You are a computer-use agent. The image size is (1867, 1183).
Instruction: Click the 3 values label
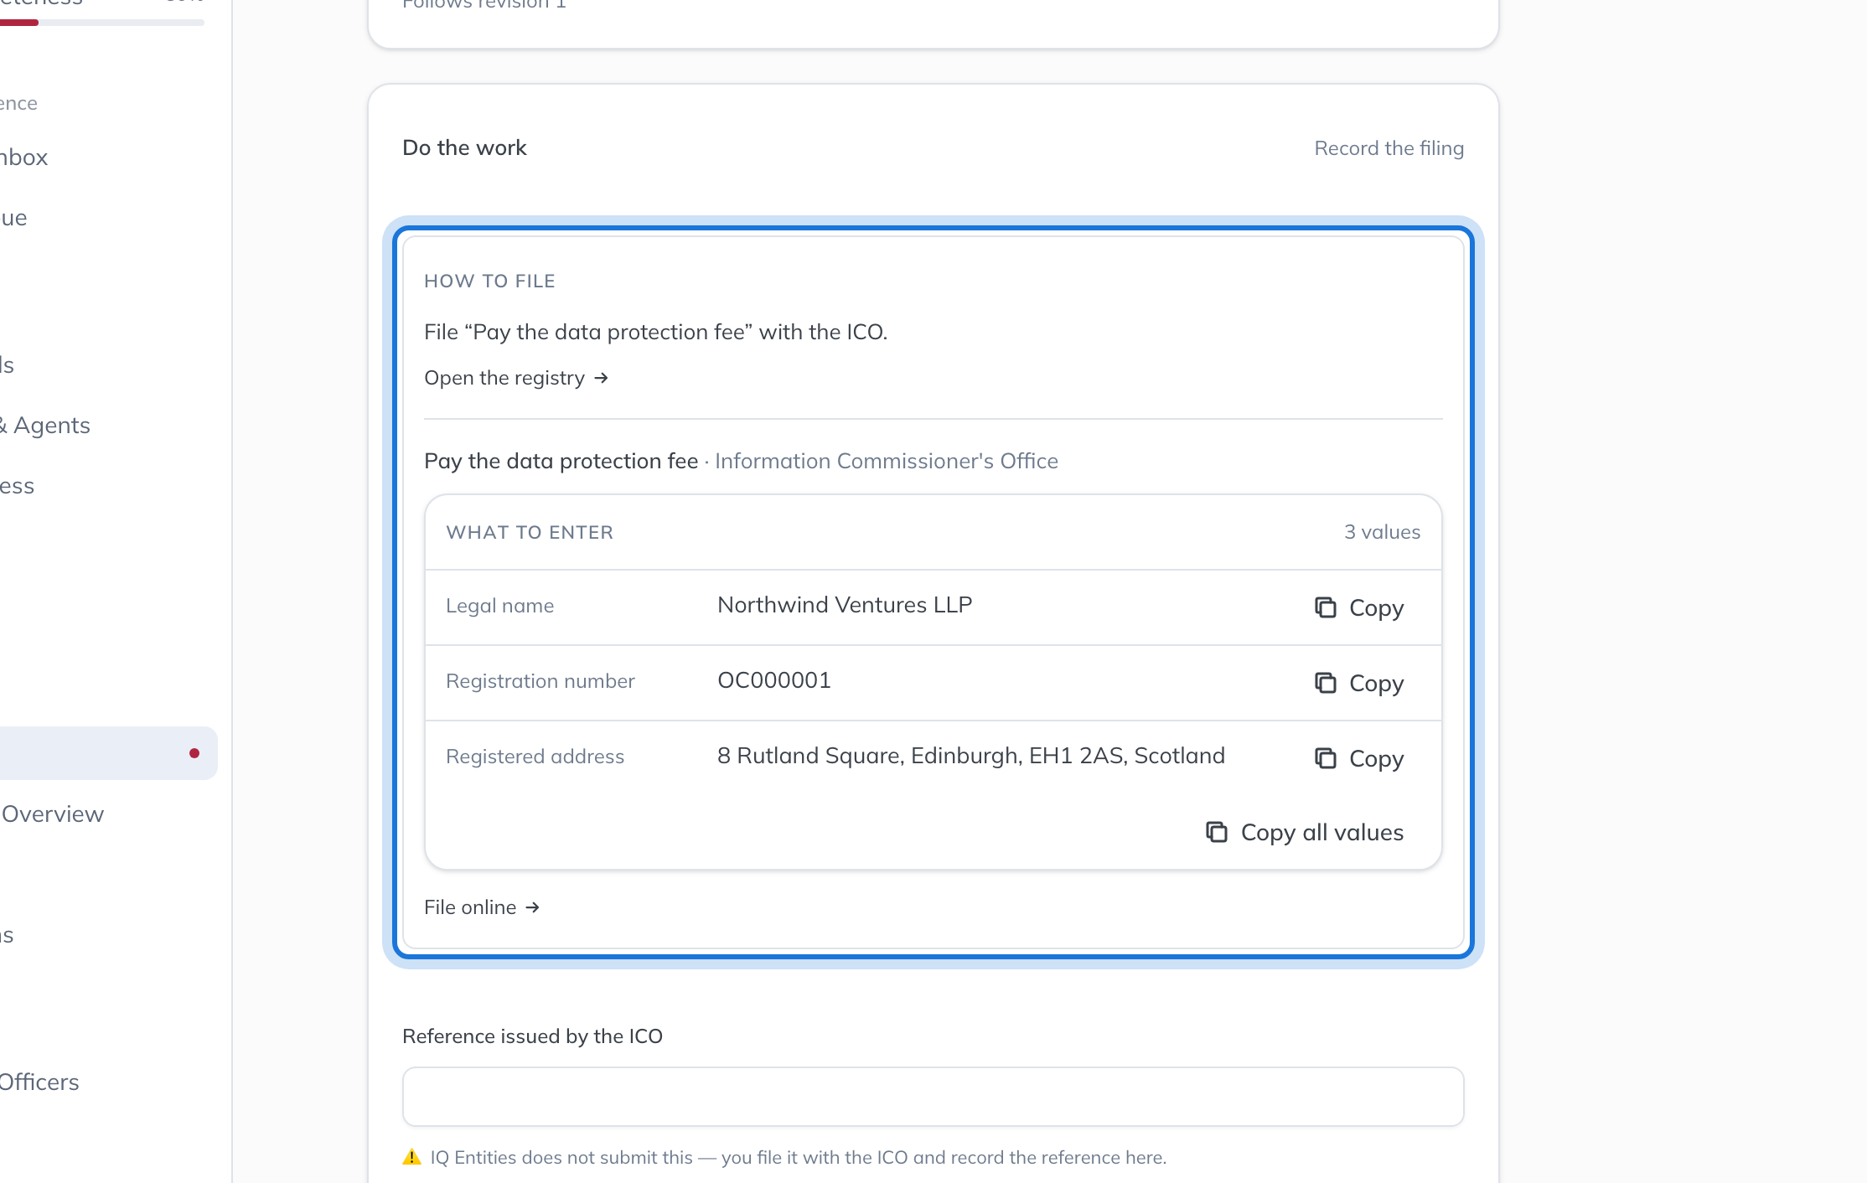[x=1383, y=532]
